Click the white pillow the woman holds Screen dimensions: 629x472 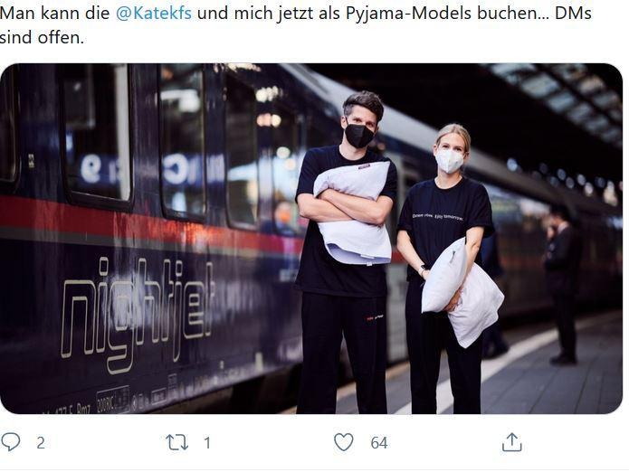coord(462,290)
